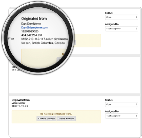Click the Create a prospect button
Image resolution: width=142 pixels, height=138 pixels.
coord(46,118)
